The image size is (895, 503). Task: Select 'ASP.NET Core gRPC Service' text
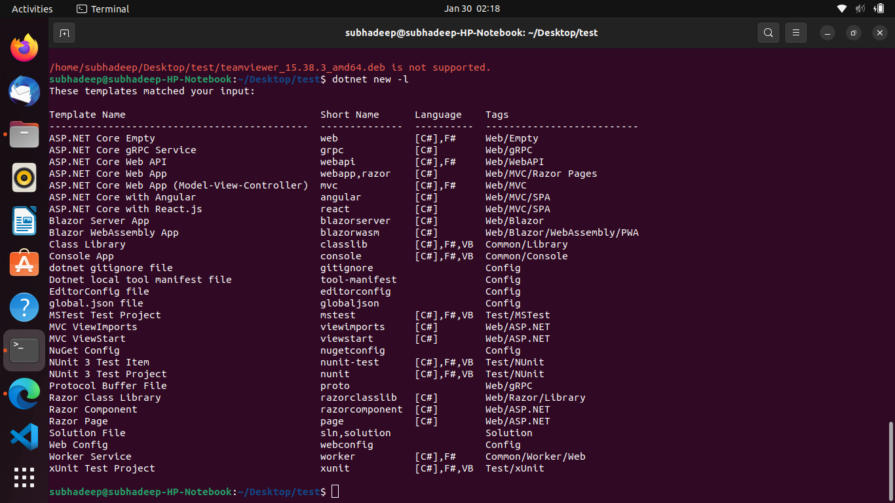click(123, 150)
